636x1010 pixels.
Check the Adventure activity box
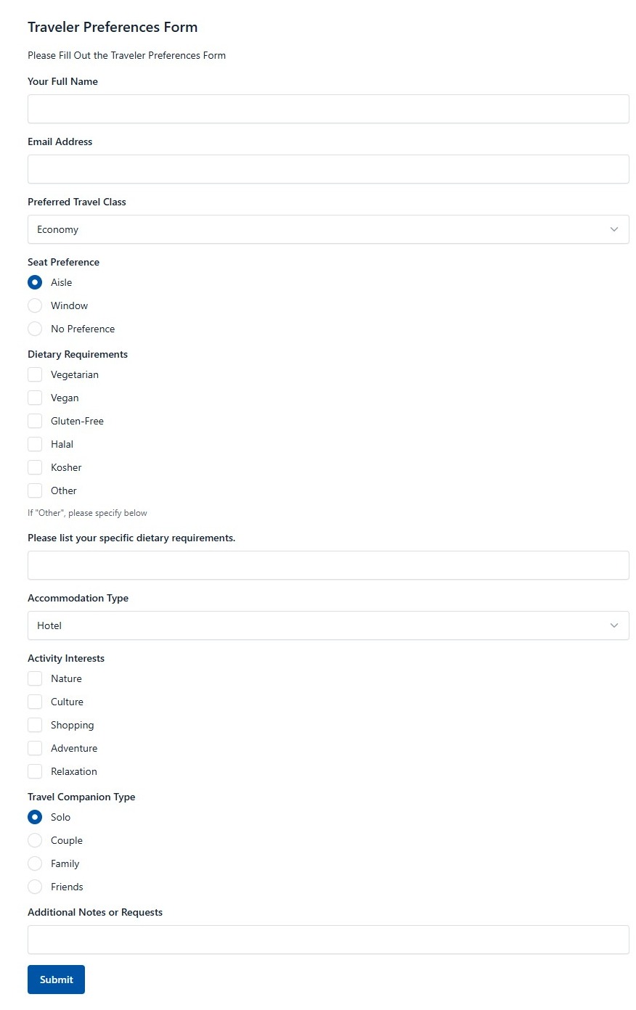point(34,748)
